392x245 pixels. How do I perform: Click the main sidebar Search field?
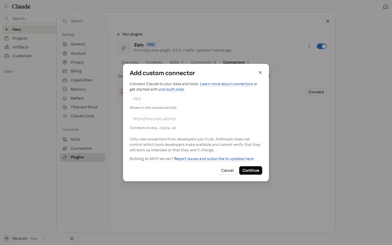pos(29,19)
